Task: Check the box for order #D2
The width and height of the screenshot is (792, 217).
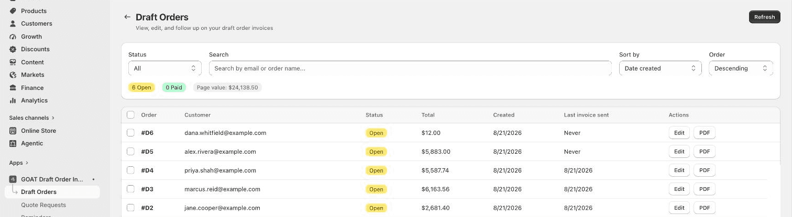Action: [130, 208]
